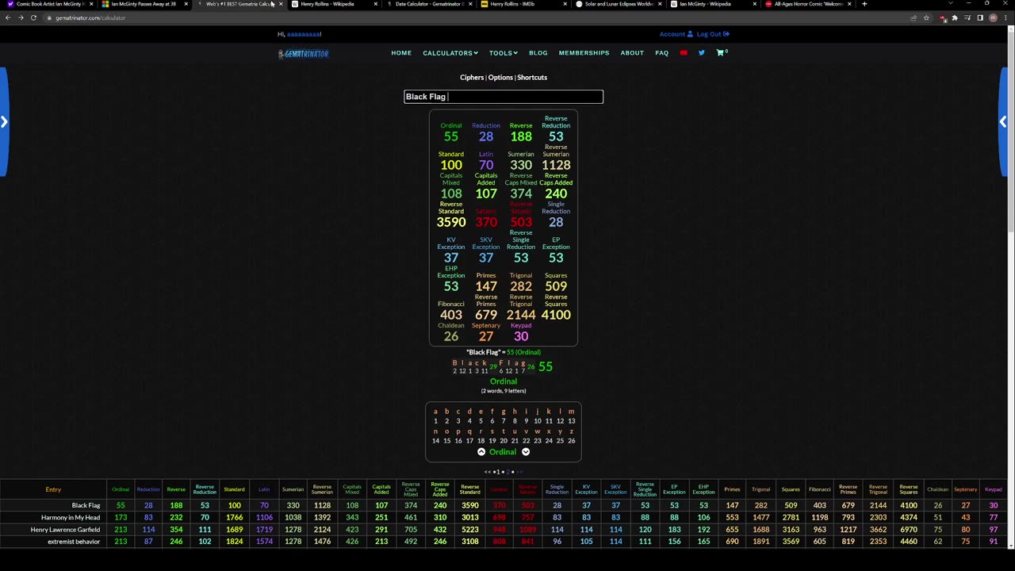Select the Satanic value 370
The width and height of the screenshot is (1015, 571).
[x=486, y=222]
